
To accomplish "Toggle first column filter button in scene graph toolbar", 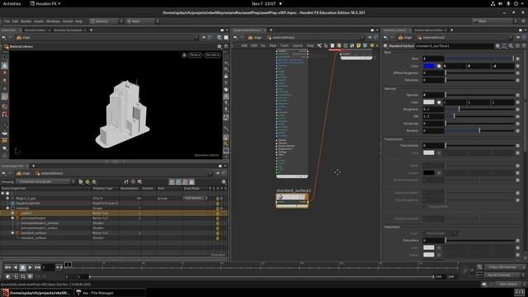I will pos(172,181).
